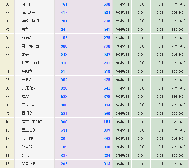Select the number 798 in row 31

(x=107, y=46)
